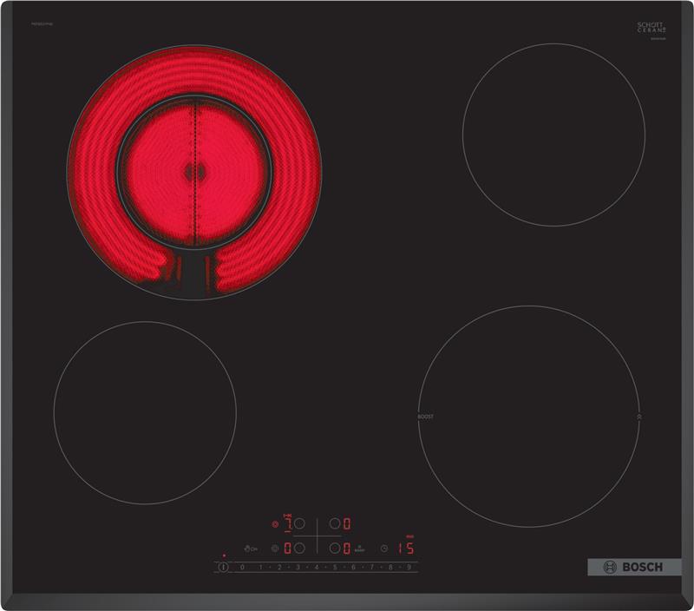This screenshot has height=611, width=694.
Task: Click the Bosch logo badge
Action: coord(627,567)
